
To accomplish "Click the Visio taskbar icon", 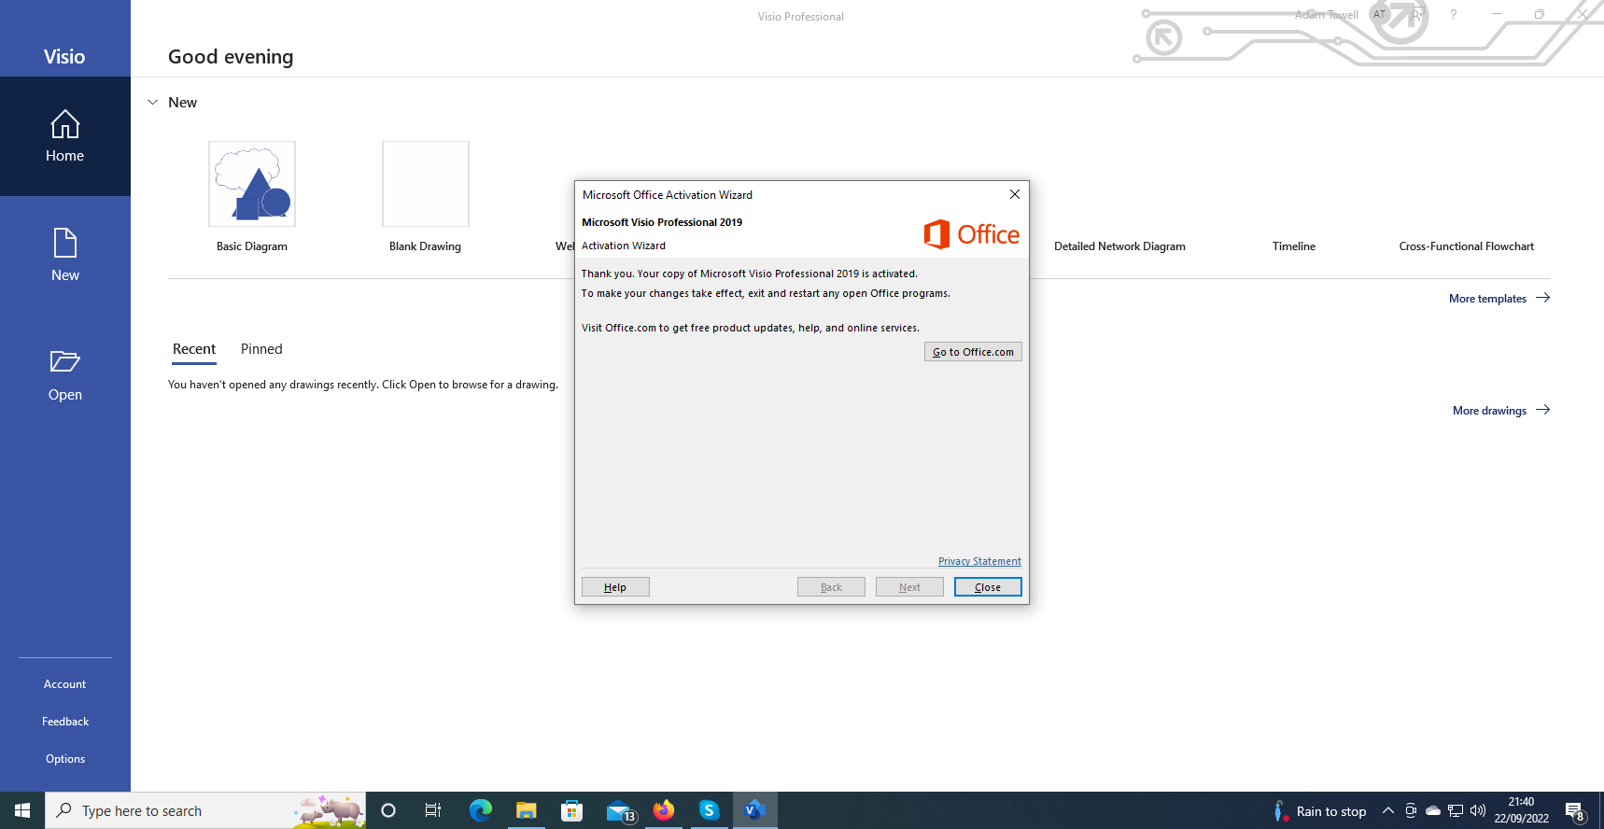I will (755, 810).
